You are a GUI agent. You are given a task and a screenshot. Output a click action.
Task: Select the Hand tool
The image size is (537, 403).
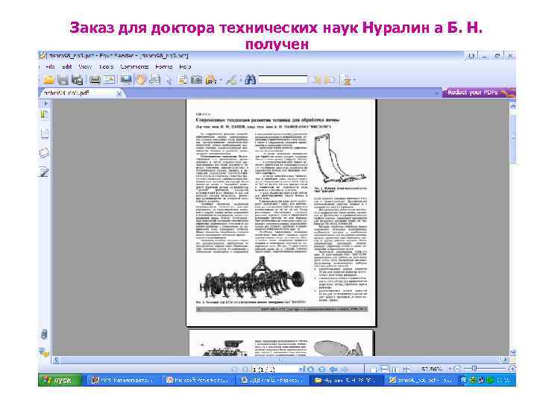141,80
